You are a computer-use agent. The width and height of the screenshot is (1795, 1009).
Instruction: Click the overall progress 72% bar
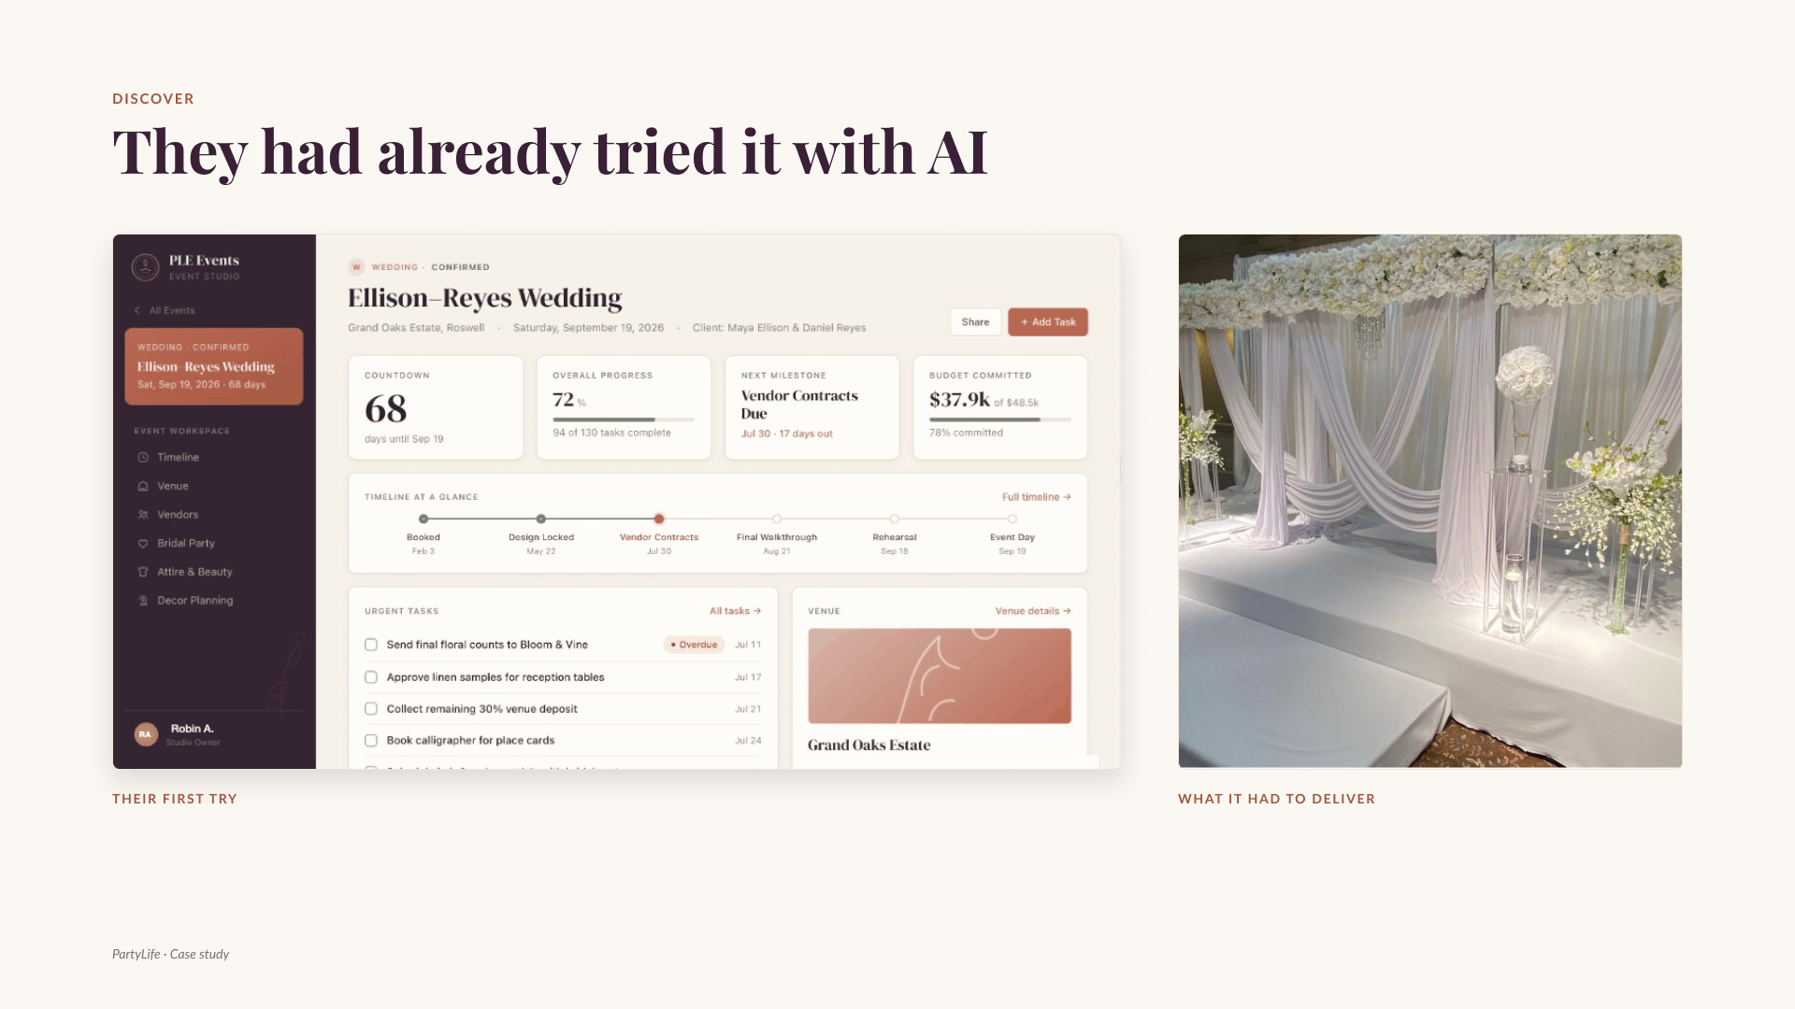(624, 419)
